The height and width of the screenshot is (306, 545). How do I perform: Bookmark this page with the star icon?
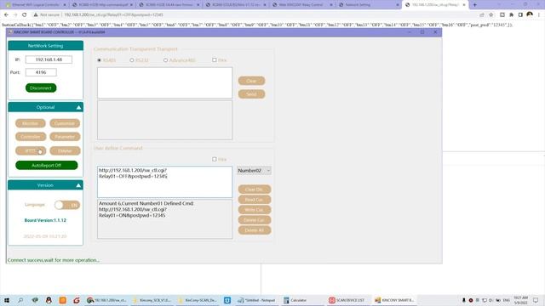(x=491, y=15)
